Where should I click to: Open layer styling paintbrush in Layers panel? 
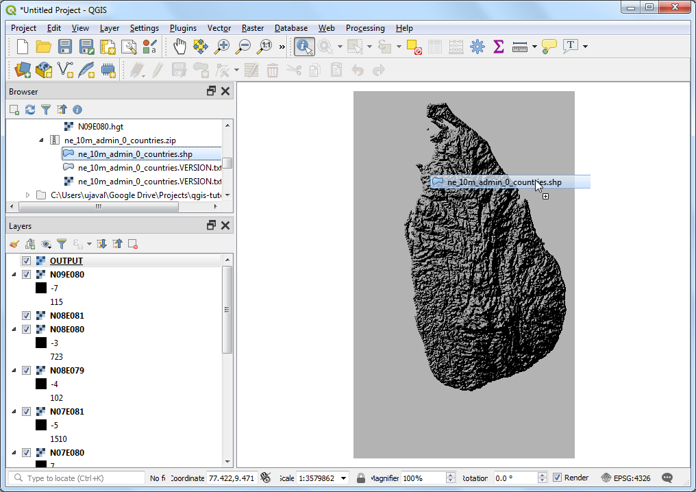(x=14, y=244)
